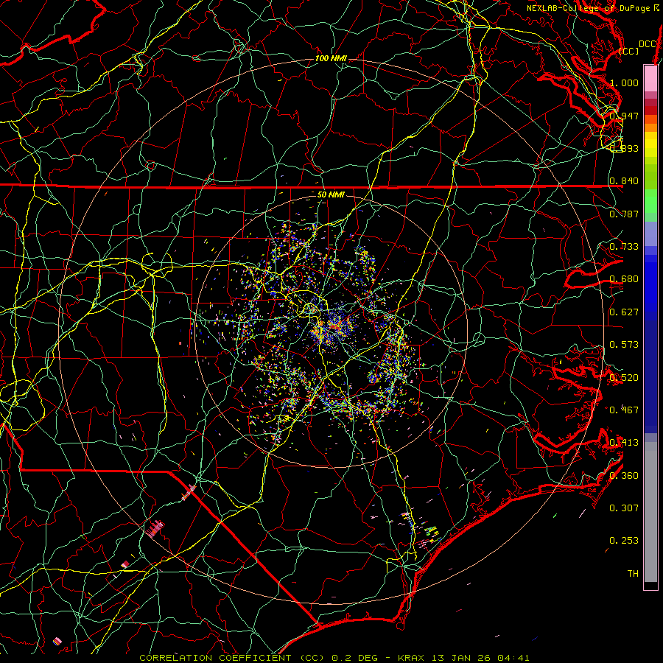Click the 0.253 legend value
The height and width of the screenshot is (663, 663).
click(x=624, y=541)
